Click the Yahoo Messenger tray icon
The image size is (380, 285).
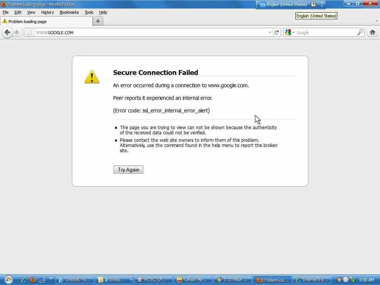(x=346, y=280)
